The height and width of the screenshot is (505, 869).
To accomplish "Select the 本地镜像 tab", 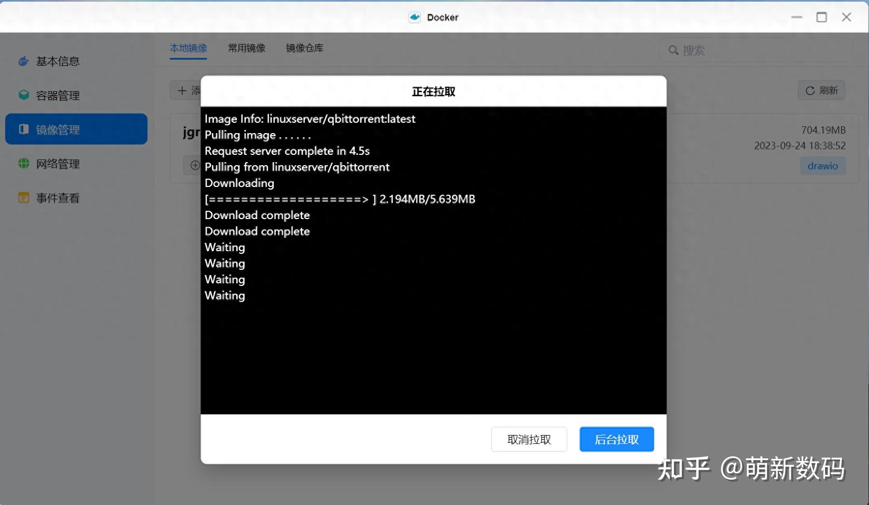I will point(188,48).
